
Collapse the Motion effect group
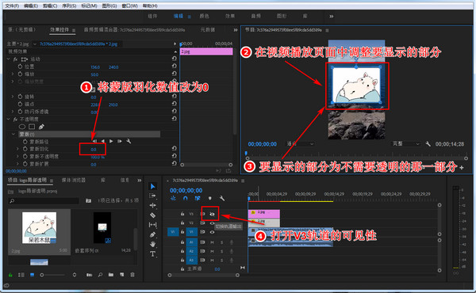click(8, 59)
